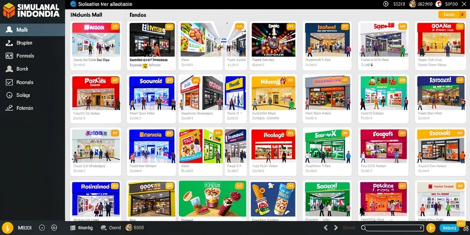Click the blue button in bottom bar
This screenshot has height=235, width=470.
point(449,228)
